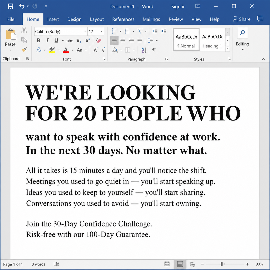Center the paragraph text

tap(123, 41)
